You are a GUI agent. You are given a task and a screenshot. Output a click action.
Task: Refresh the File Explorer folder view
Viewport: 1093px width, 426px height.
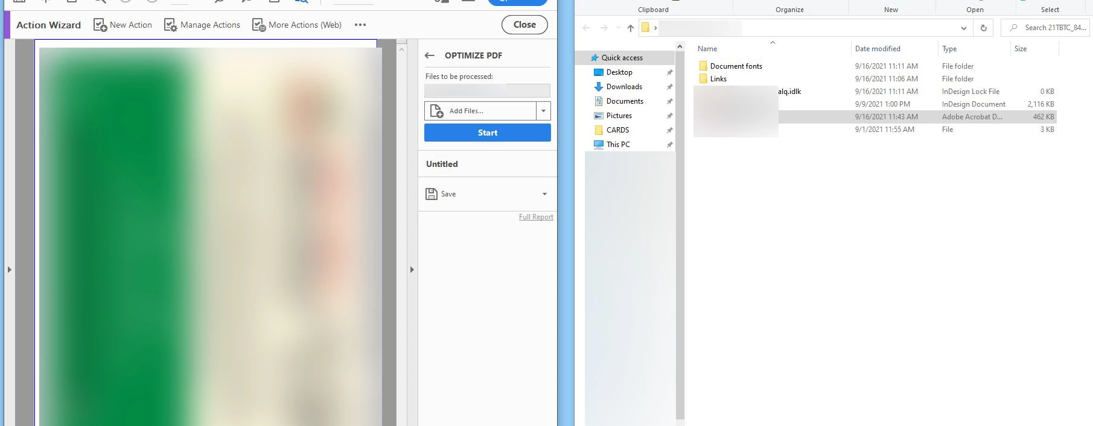pos(984,28)
